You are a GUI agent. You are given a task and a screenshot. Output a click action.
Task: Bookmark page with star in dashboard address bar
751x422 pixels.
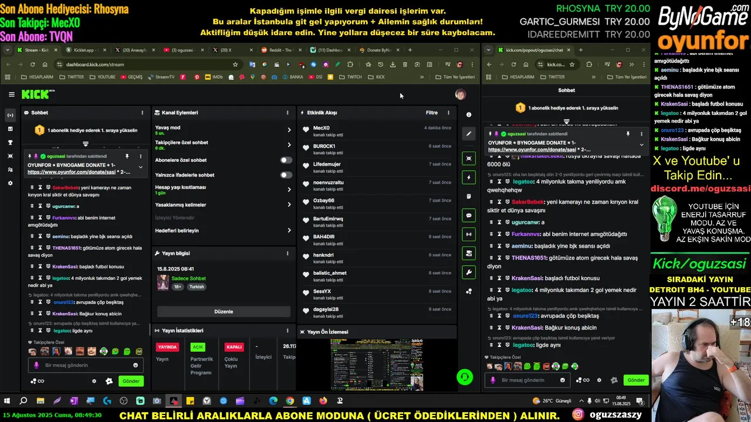(235, 64)
